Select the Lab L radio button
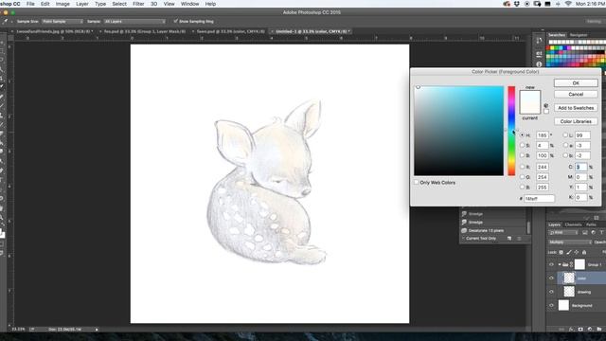This screenshot has width=606, height=341. [565, 135]
